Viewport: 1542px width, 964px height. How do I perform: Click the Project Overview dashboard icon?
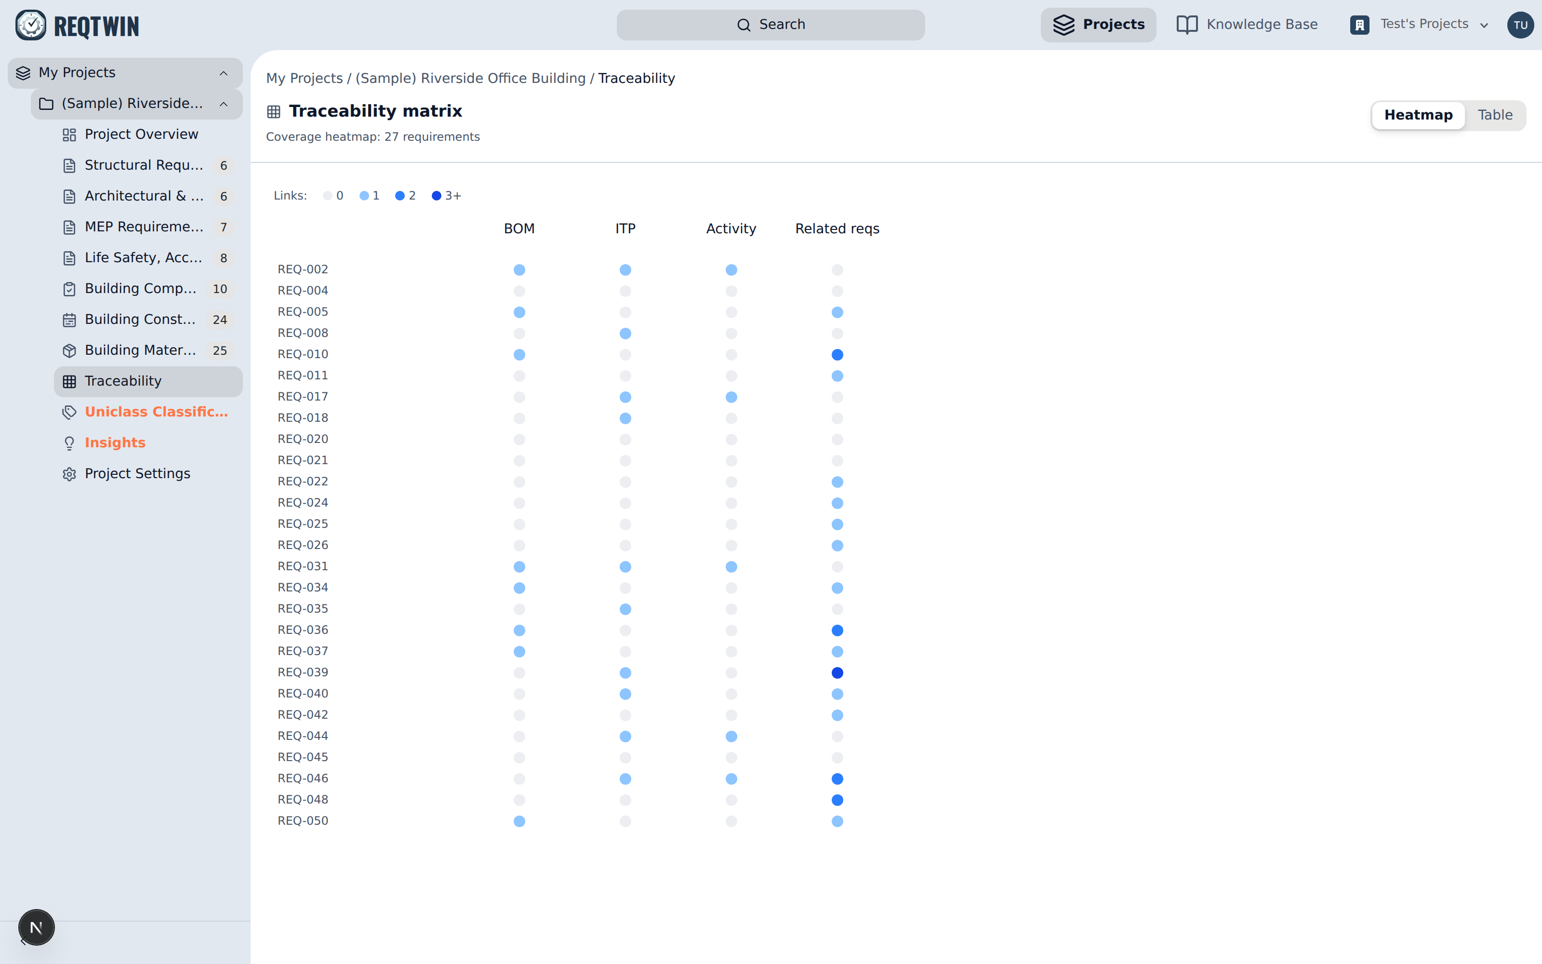point(69,134)
